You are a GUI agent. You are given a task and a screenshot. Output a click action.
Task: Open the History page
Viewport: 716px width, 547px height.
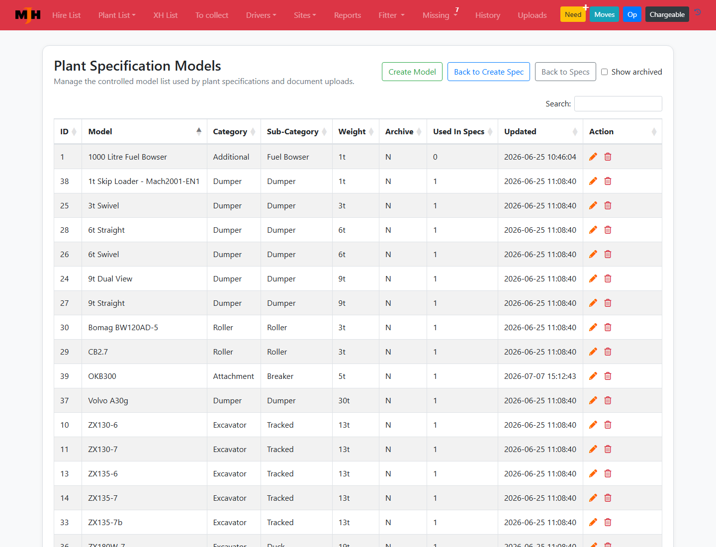pyautogui.click(x=488, y=15)
